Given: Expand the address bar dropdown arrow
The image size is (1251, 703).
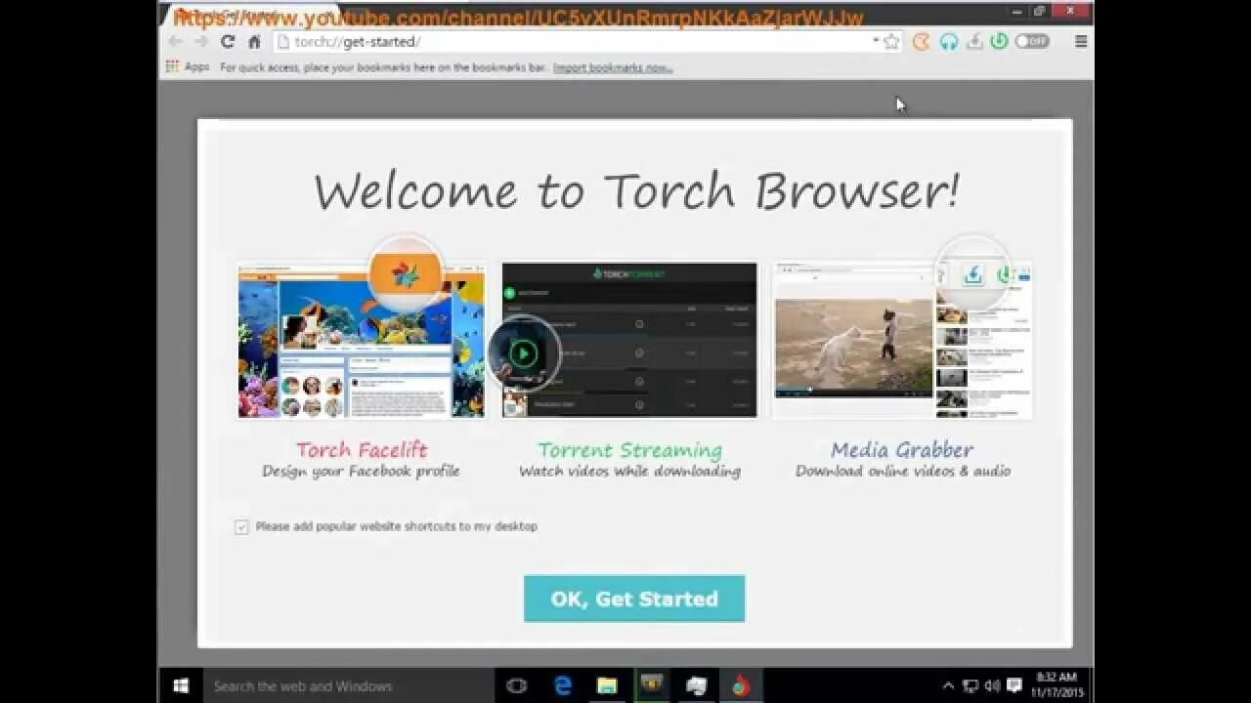Looking at the screenshot, I should tap(875, 41).
